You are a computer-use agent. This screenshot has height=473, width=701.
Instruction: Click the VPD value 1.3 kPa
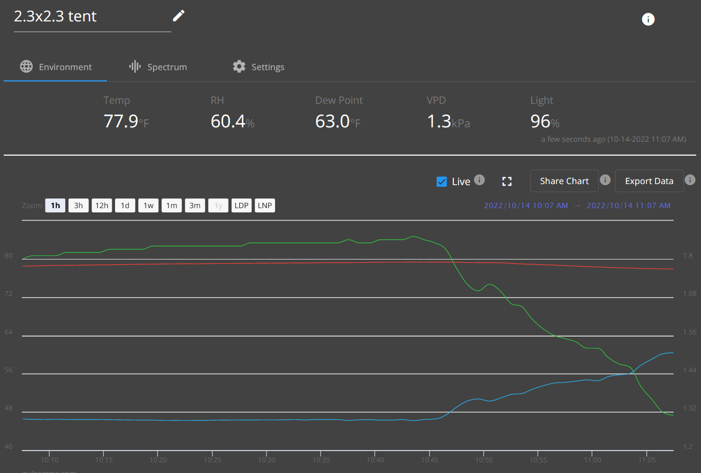(448, 121)
